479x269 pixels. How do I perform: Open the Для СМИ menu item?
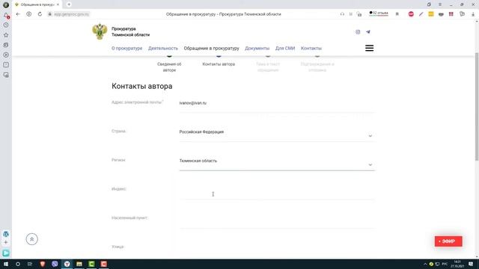pyautogui.click(x=285, y=48)
